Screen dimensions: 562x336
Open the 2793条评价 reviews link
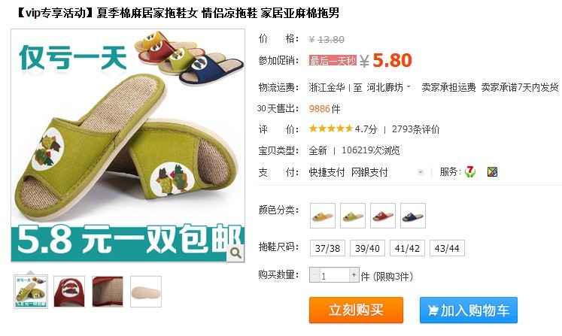click(x=415, y=129)
